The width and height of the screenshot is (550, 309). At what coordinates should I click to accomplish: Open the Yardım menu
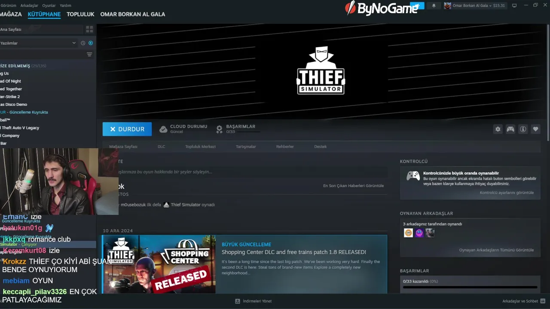pyautogui.click(x=65, y=6)
